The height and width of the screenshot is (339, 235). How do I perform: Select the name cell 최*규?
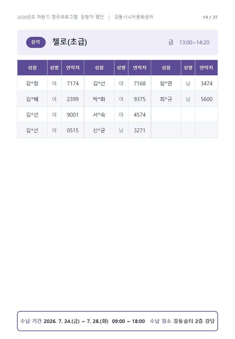[166, 99]
